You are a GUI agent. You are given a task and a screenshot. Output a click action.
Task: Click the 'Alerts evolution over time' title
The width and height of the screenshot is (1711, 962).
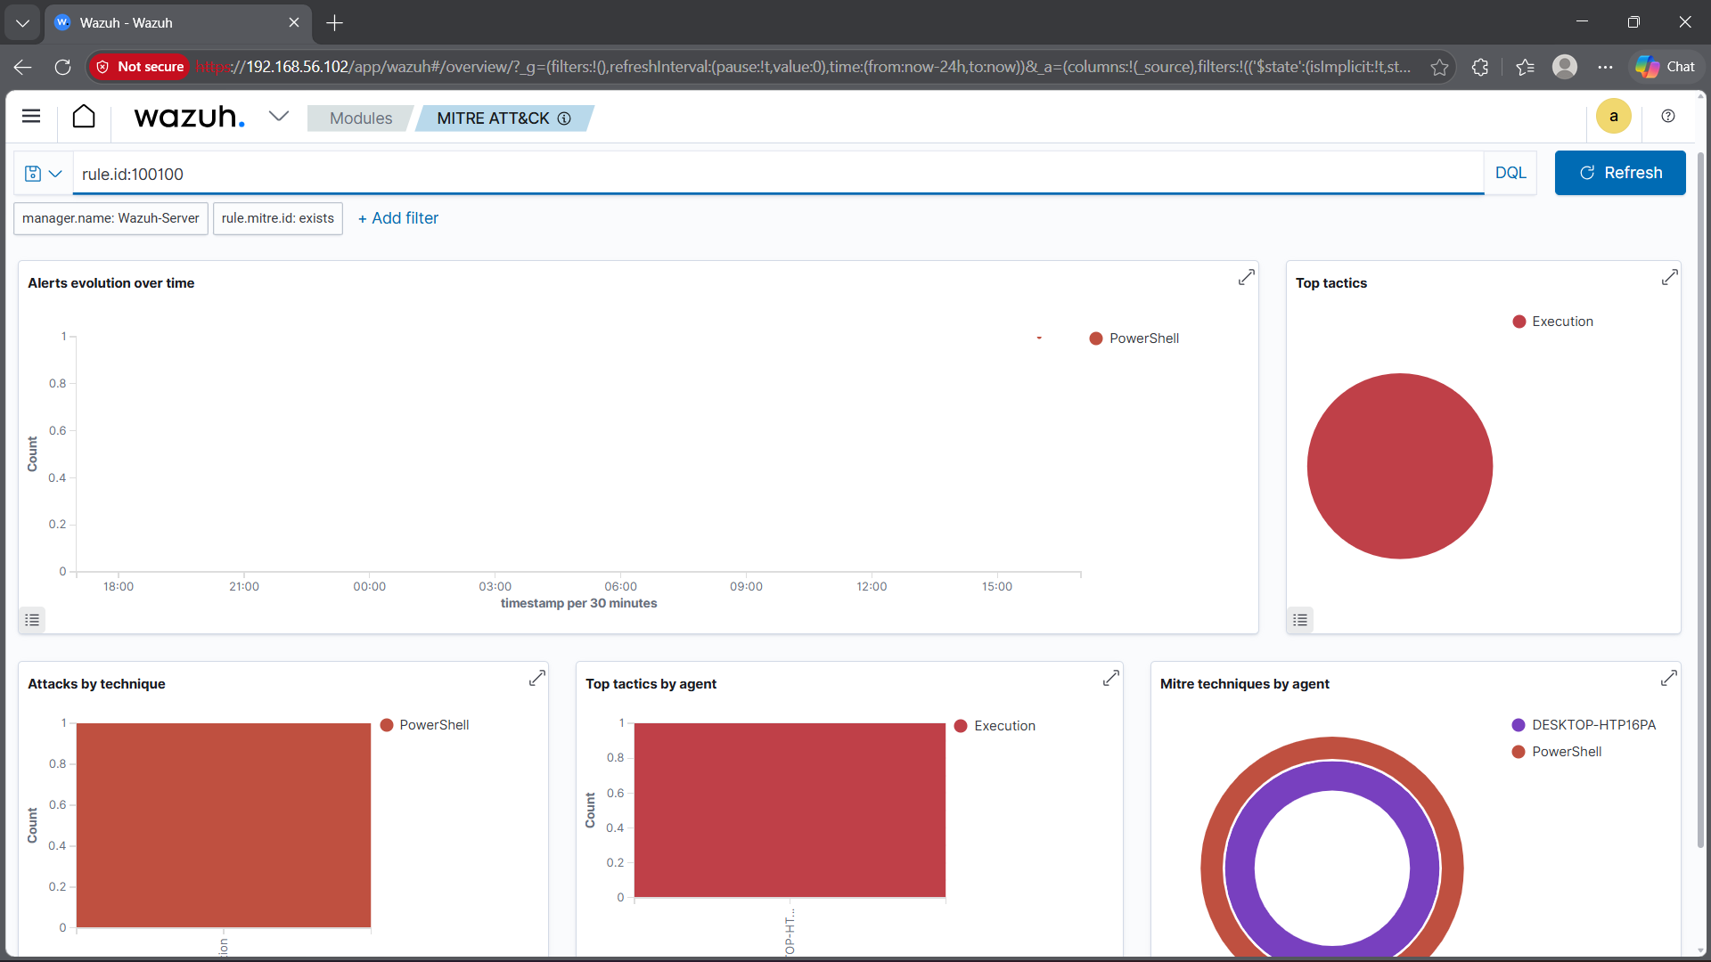[111, 283]
